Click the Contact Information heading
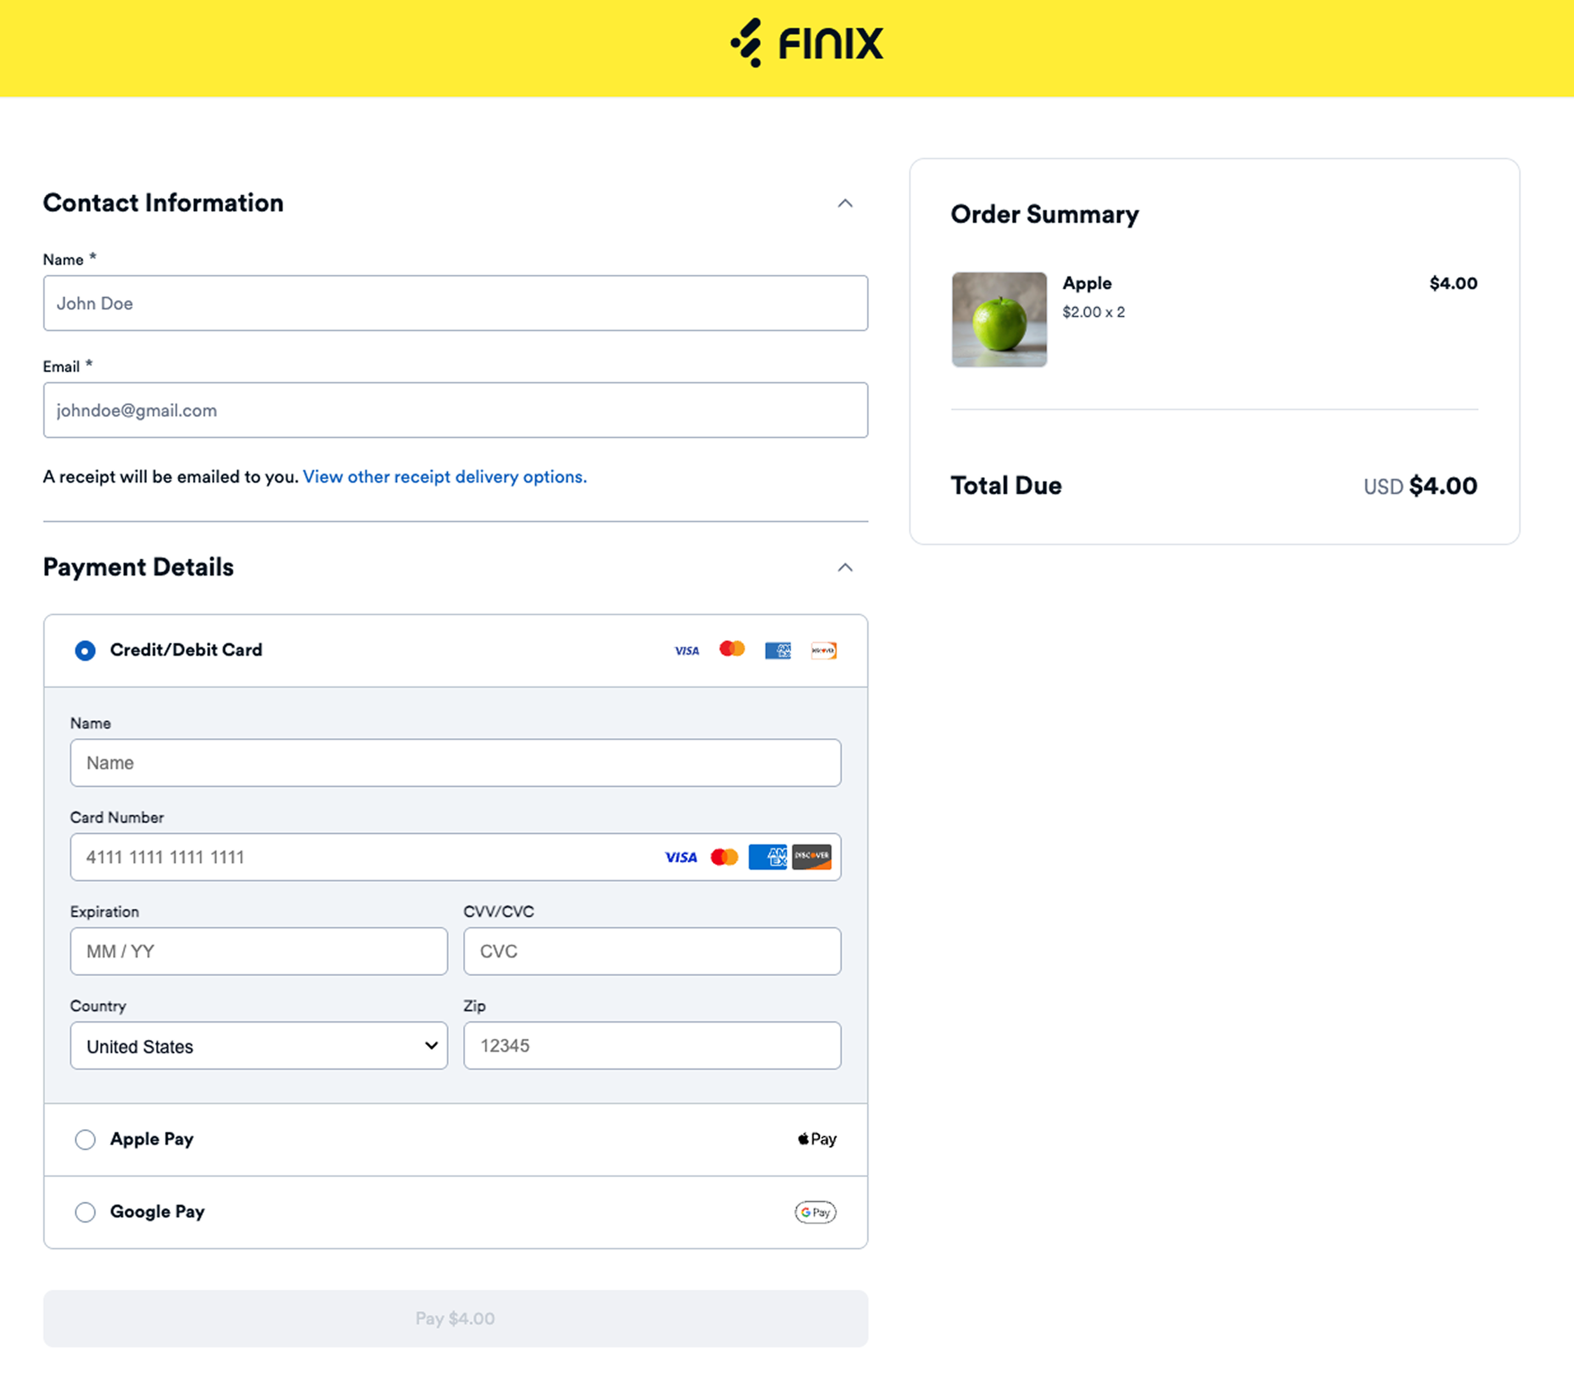The height and width of the screenshot is (1383, 1574). pyautogui.click(x=163, y=202)
